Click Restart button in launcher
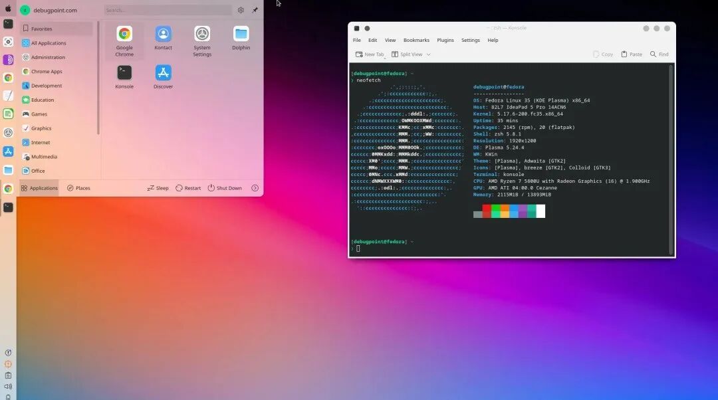 point(188,188)
